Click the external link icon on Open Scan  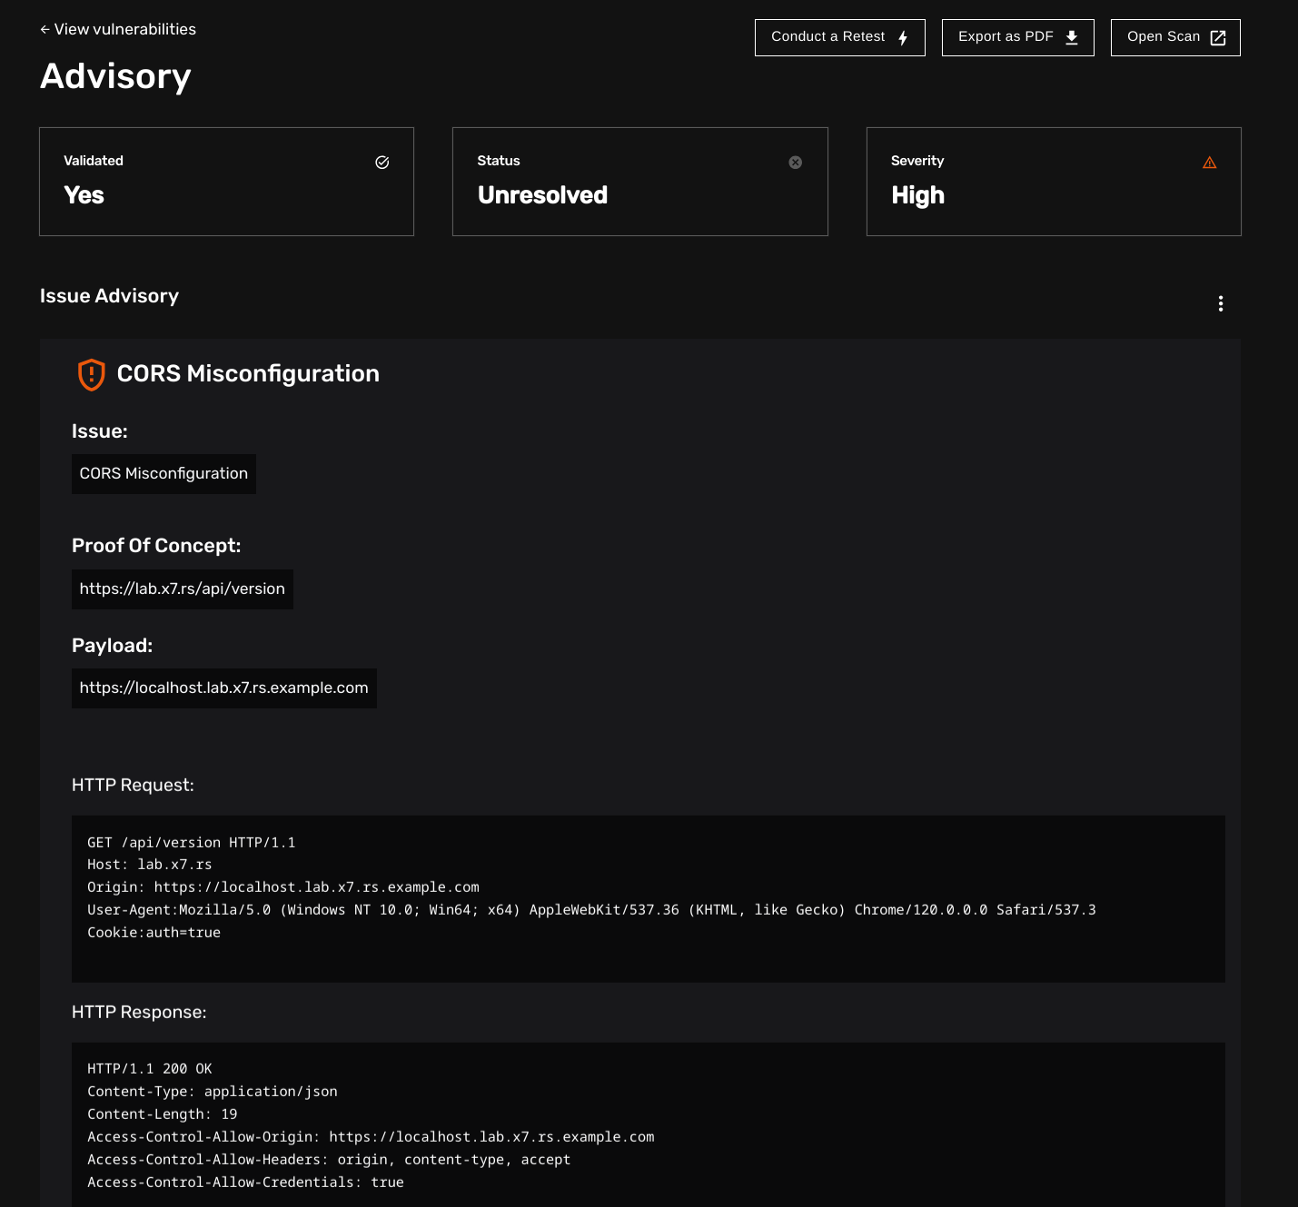pos(1218,37)
